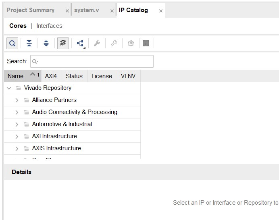
Task: Expand the AXI Infrastructure folder
Action: pyautogui.click(x=17, y=137)
